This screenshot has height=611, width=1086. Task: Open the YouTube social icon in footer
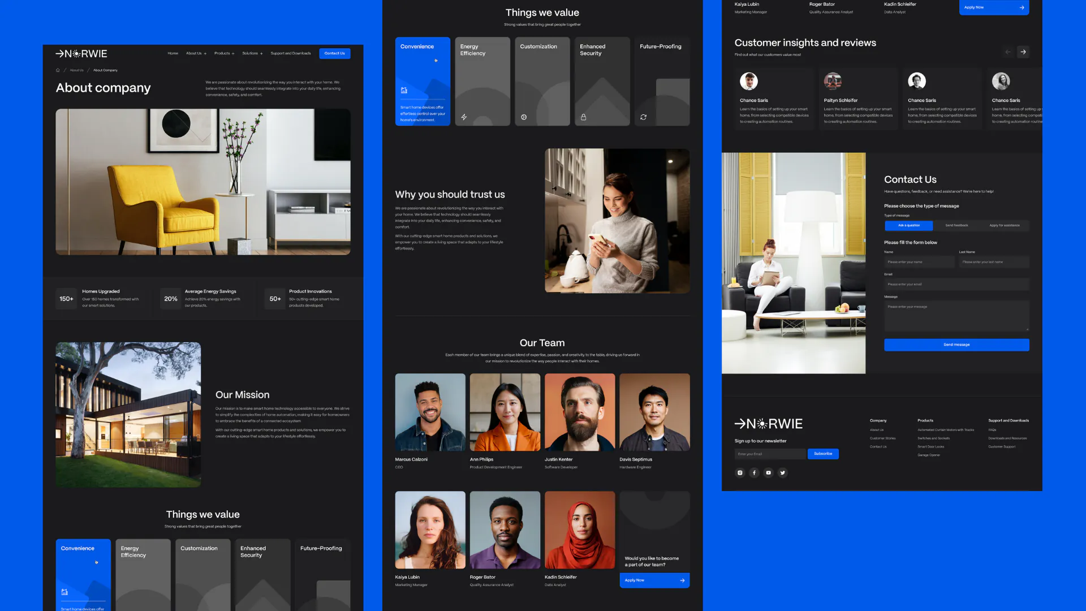click(768, 472)
